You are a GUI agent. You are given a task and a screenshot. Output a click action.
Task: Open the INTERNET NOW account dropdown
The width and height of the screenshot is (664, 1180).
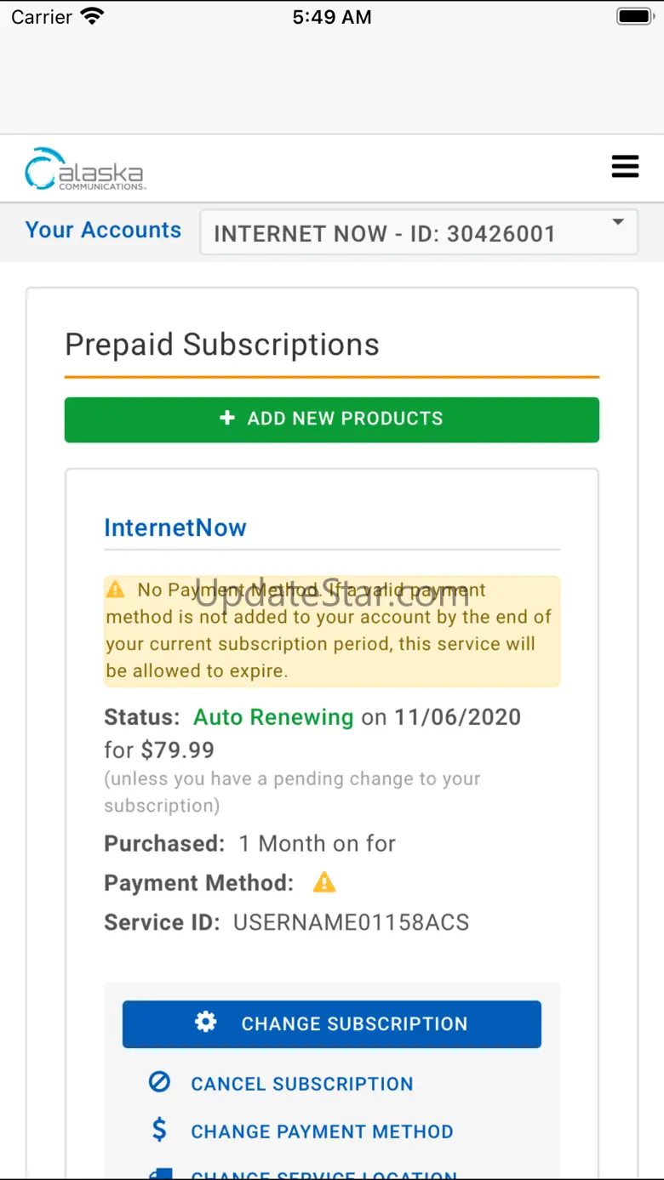click(417, 233)
